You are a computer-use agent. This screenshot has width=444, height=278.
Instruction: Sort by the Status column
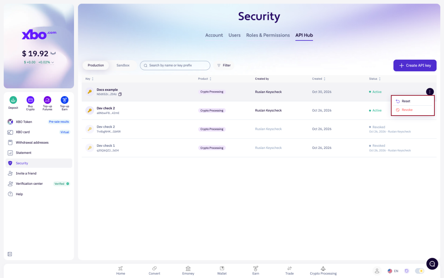point(375,79)
